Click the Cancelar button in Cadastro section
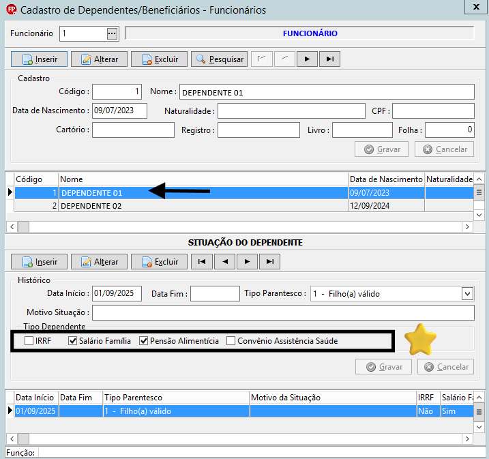The image size is (489, 459). [x=445, y=149]
